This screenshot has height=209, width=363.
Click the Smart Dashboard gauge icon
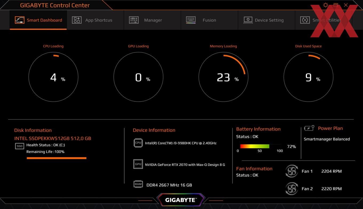point(19,20)
